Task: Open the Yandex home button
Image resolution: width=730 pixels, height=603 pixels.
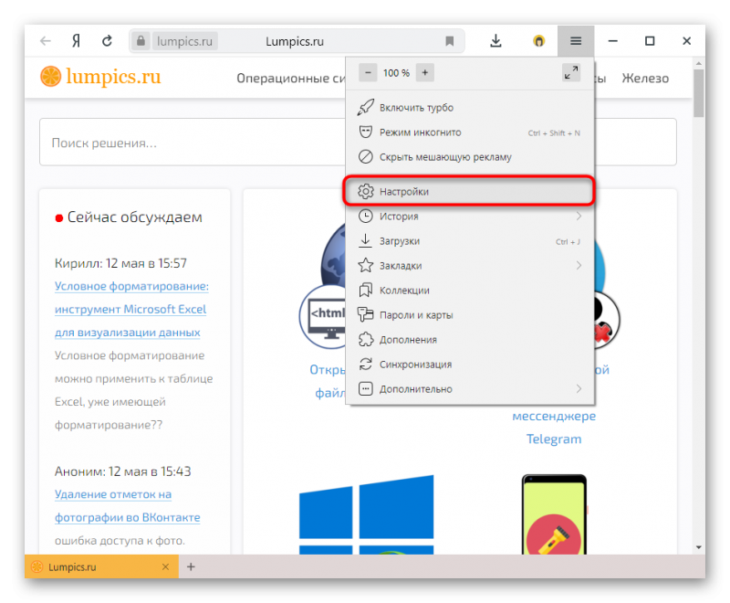Action: pos(77,41)
